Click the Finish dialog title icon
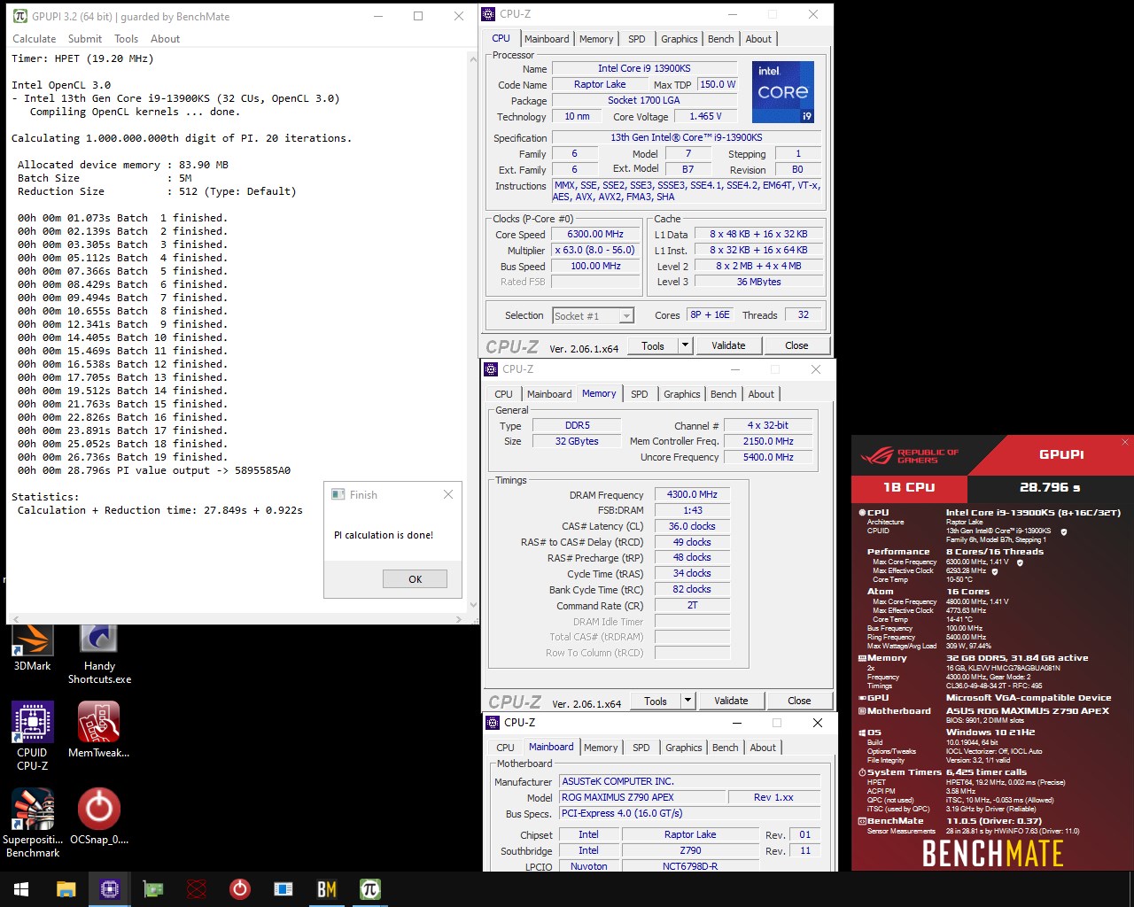Image resolution: width=1134 pixels, height=907 pixels. click(x=338, y=494)
